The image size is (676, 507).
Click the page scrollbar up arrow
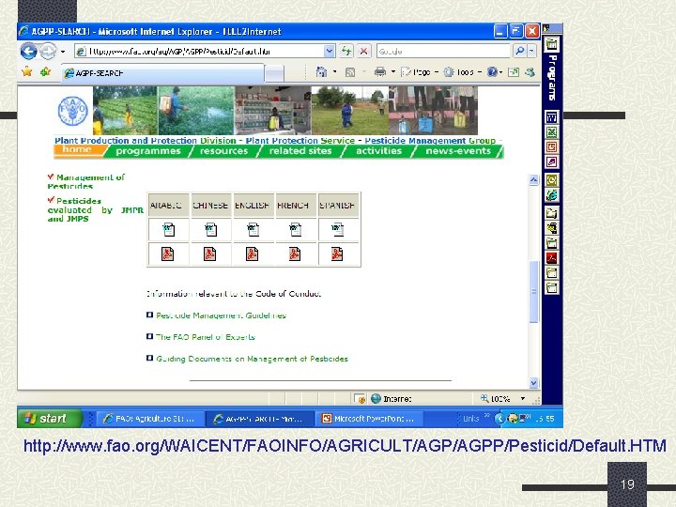(x=533, y=179)
